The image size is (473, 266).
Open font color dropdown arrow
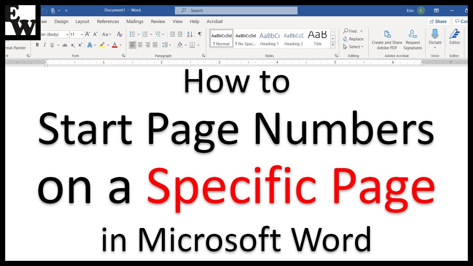click(x=120, y=45)
